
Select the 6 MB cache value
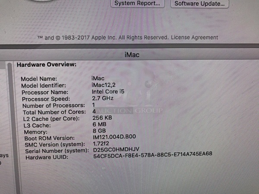point(99,124)
